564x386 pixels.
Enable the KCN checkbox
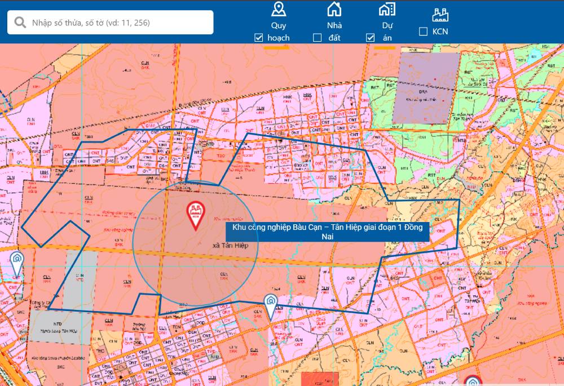[x=424, y=32]
